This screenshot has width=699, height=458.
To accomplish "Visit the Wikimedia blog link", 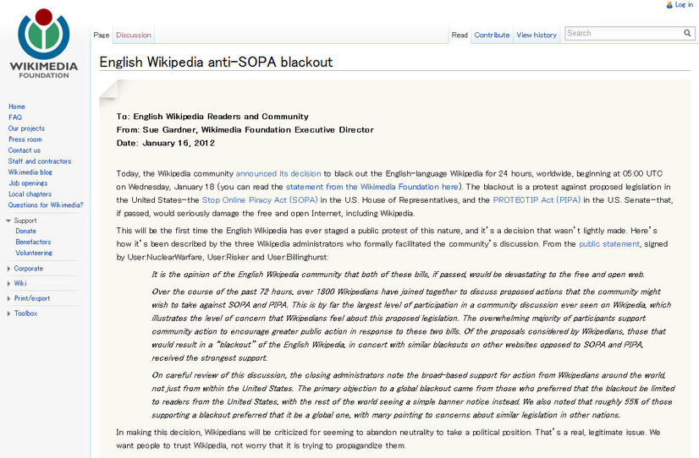I will [x=30, y=172].
